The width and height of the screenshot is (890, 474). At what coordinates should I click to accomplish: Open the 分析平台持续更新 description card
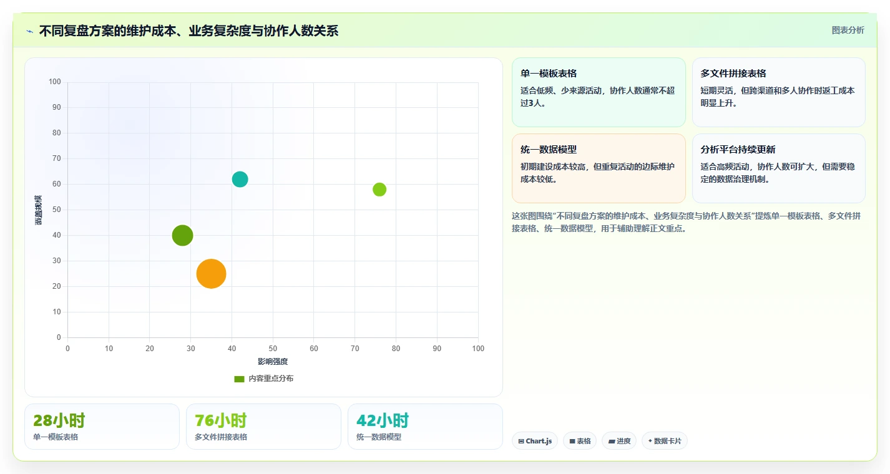pos(778,168)
